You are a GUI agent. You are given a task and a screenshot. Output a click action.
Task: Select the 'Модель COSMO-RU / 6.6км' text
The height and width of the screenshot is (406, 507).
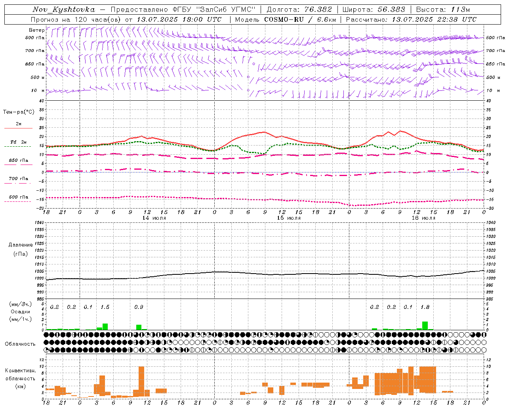coord(286,19)
